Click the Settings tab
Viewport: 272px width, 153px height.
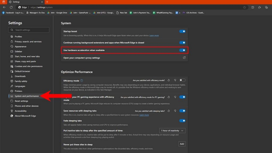26,2
